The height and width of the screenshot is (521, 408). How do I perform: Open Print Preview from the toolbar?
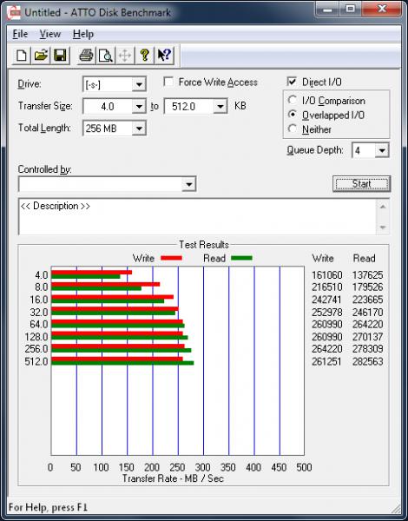point(105,56)
